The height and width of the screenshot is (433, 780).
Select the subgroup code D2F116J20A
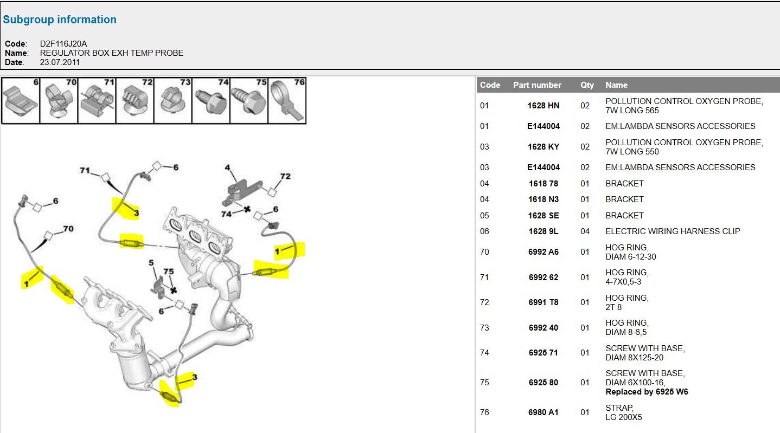point(64,44)
